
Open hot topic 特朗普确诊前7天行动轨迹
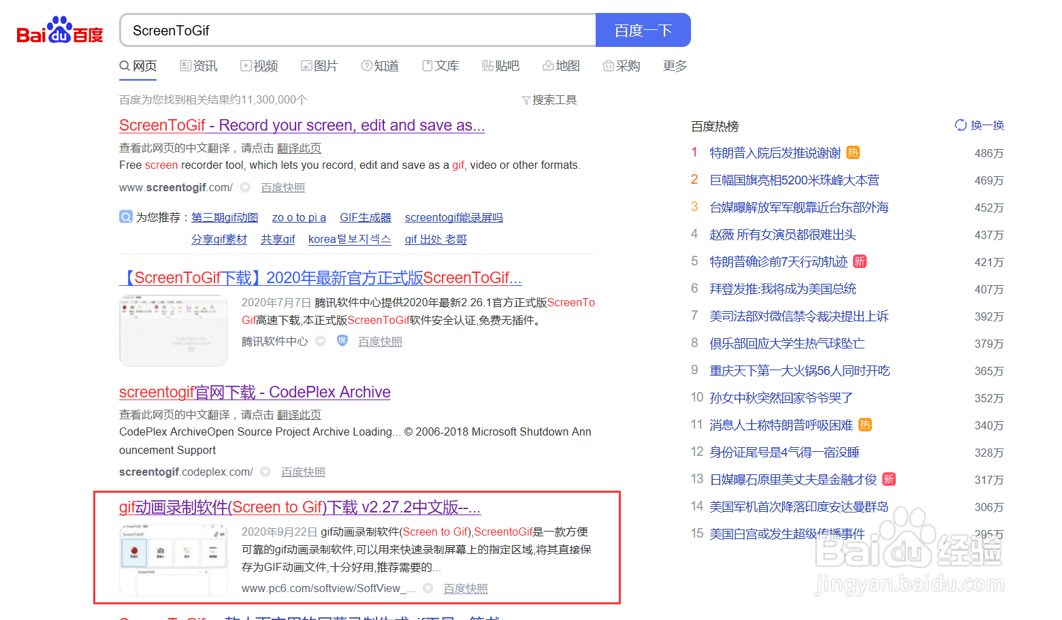(779, 261)
